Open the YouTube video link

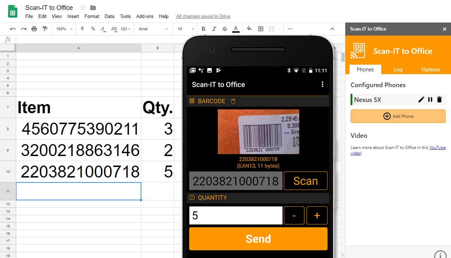click(438, 148)
